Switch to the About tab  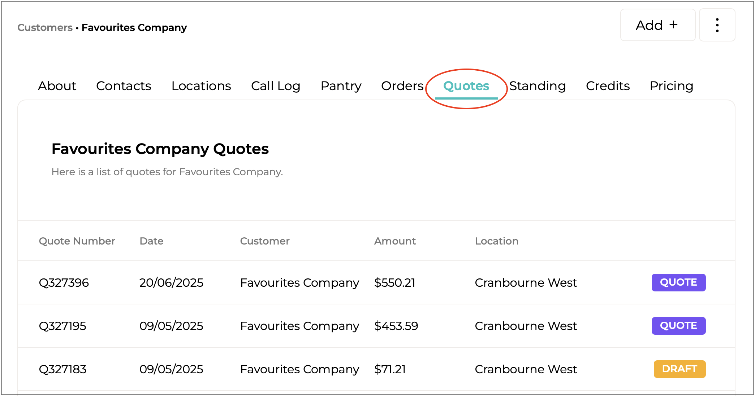57,86
